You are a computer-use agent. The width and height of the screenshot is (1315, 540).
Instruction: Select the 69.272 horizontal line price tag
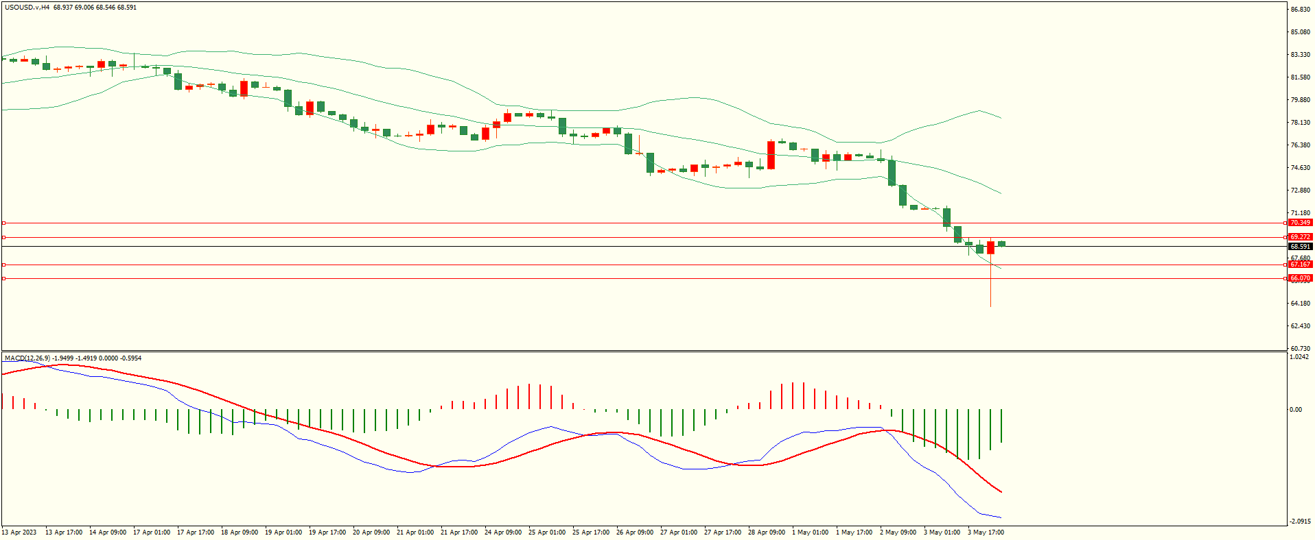[x=1301, y=237]
